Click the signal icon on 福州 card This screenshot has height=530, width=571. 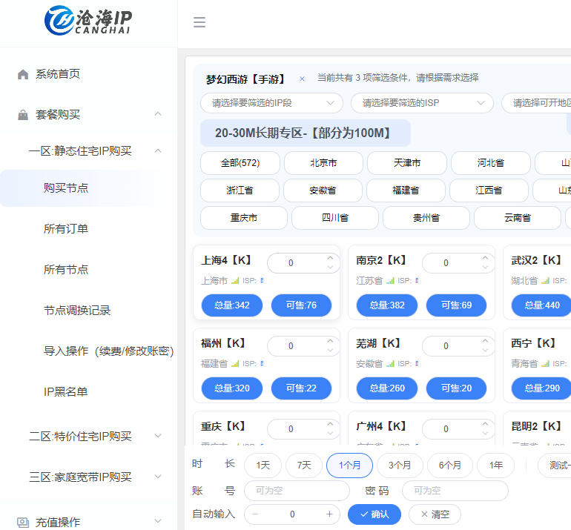pos(235,364)
